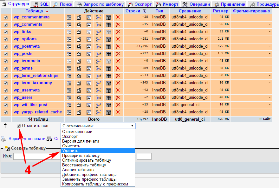Choose Оптимизировать таблицу option
Viewport: 279px width, 188px height.
[98, 160]
